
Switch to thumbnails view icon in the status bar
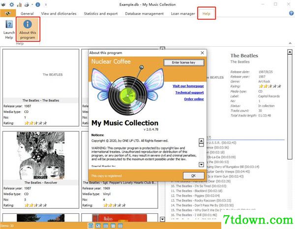pos(90,226)
